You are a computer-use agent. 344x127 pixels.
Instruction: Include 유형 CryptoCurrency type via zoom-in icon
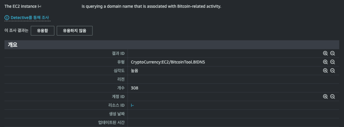click(x=325, y=62)
